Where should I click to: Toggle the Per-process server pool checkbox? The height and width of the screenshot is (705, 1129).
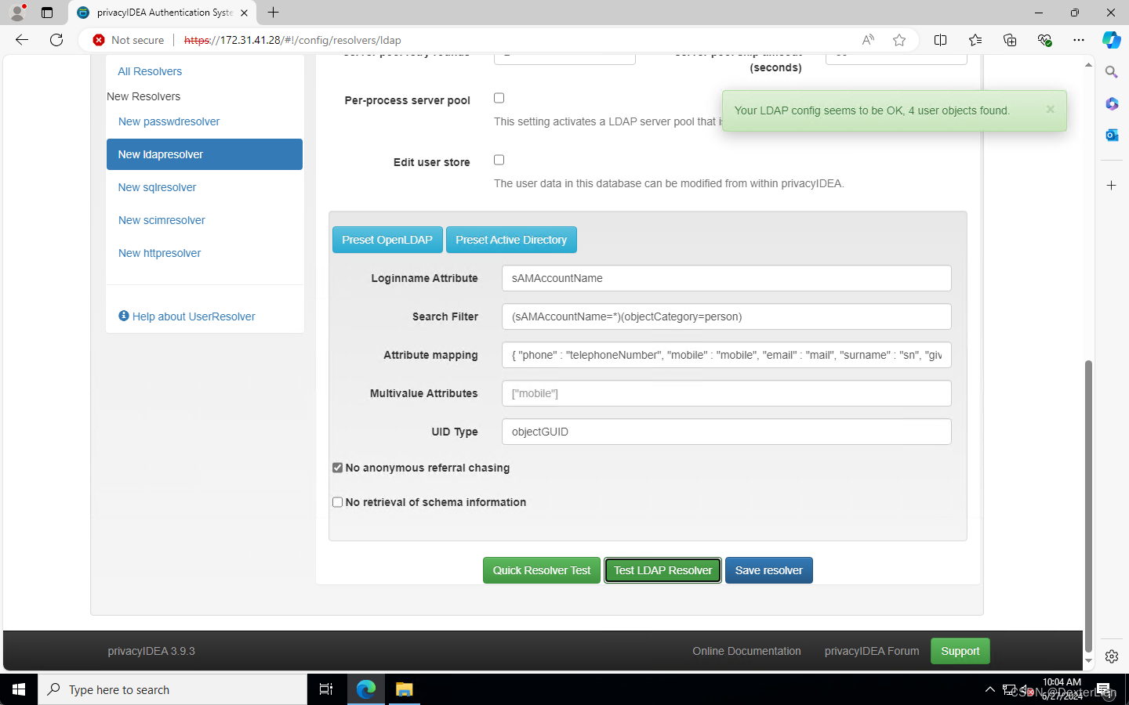pos(499,98)
